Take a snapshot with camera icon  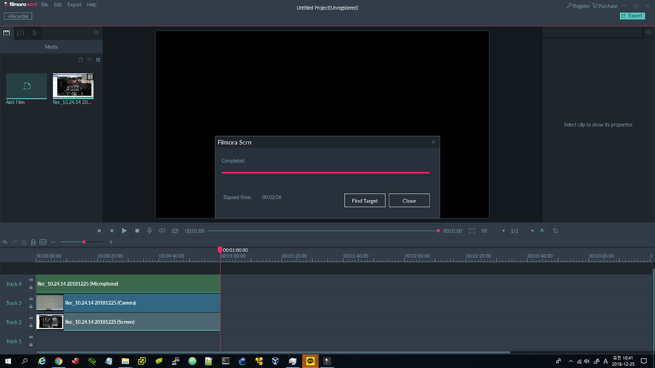click(175, 231)
